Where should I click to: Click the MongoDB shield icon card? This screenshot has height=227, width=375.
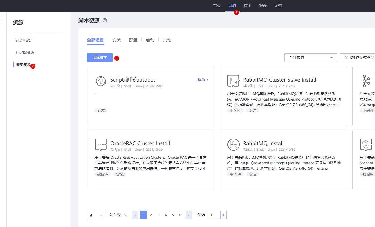tap(366, 144)
